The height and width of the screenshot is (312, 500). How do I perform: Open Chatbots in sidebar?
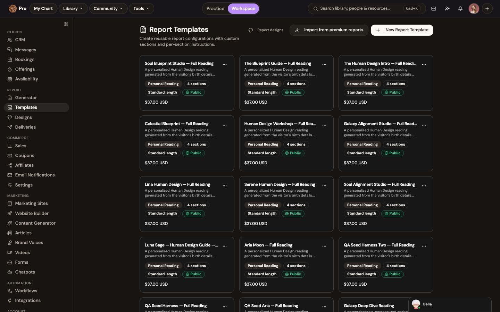tap(36, 272)
